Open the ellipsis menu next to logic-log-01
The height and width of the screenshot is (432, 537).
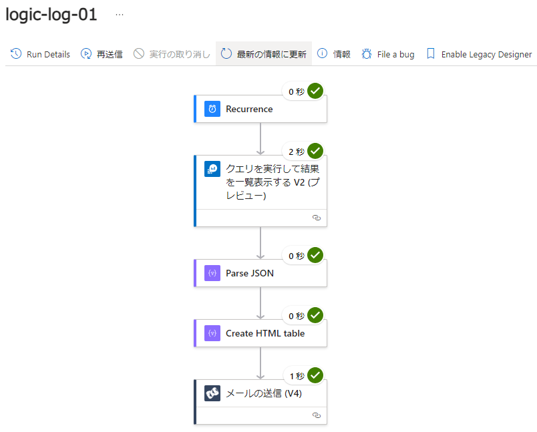[120, 15]
